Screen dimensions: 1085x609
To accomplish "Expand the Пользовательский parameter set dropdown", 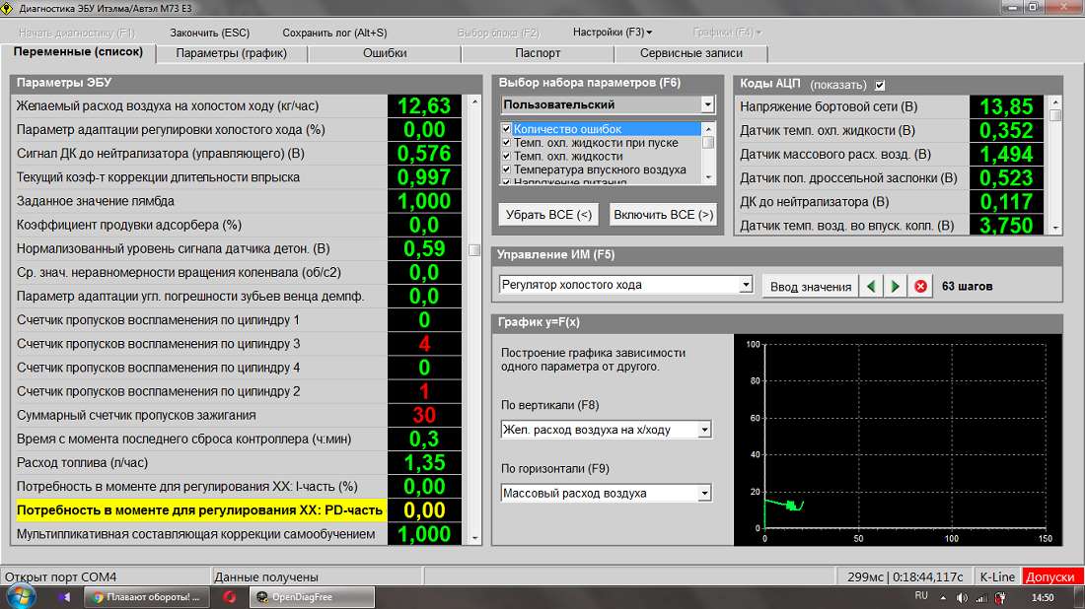I will [707, 104].
